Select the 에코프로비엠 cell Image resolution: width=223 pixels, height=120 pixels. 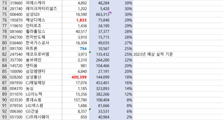(x=44, y=54)
